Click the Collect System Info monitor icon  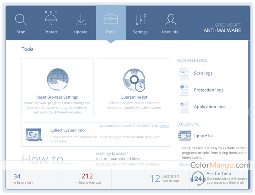34,134
